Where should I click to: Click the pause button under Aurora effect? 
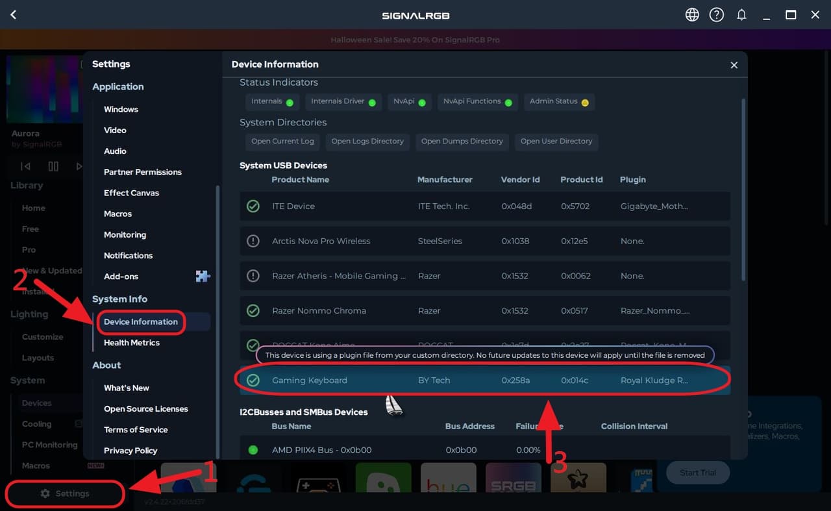click(53, 166)
